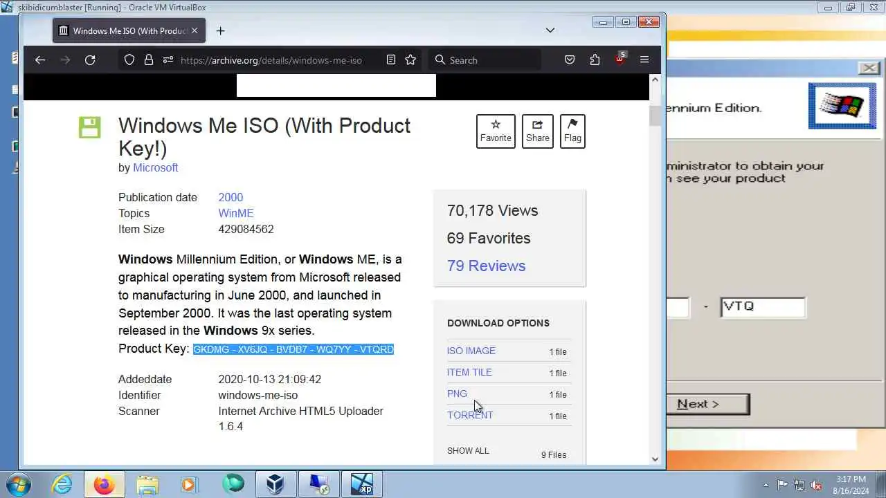Click the XP virtual machine taskbar icon
This screenshot has height=498, width=886.
point(362,484)
